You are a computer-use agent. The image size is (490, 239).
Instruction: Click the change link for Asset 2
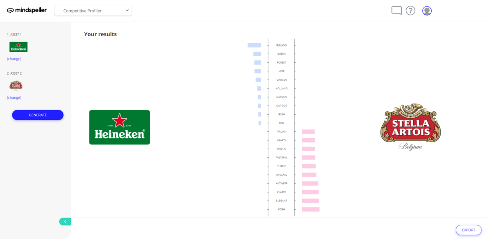(14, 97)
